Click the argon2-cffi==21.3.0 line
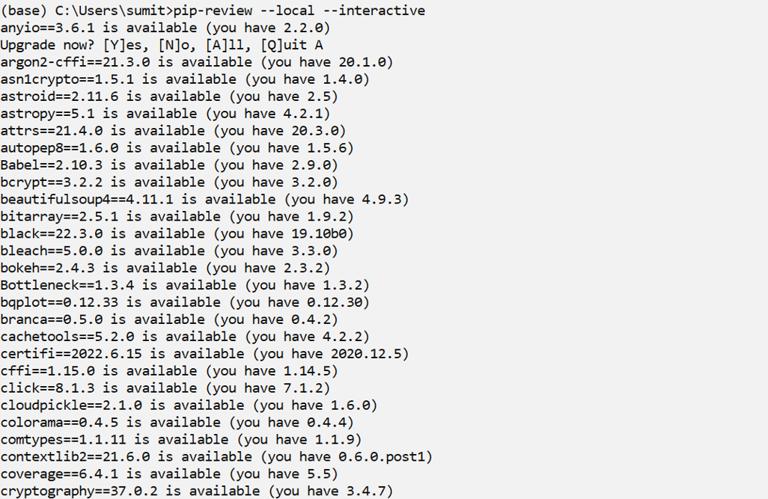The image size is (768, 499). coord(196,62)
